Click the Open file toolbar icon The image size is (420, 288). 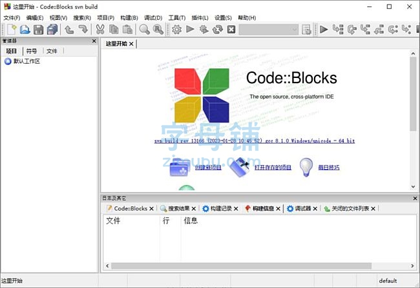tap(25, 30)
